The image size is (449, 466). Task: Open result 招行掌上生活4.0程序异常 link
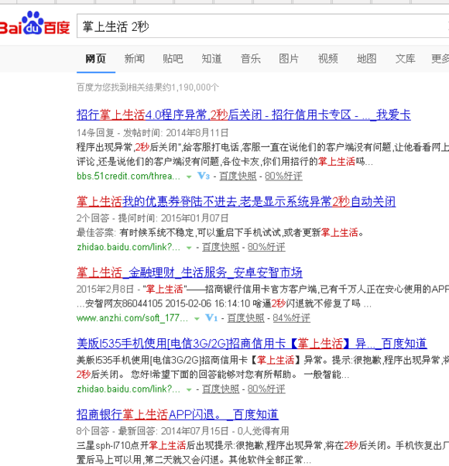244,115
